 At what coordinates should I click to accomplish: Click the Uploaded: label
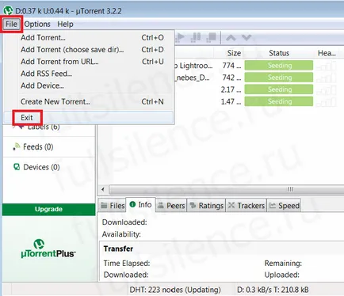282,275
